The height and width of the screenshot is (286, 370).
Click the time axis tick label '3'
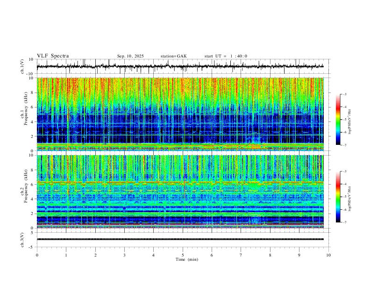point(124,255)
